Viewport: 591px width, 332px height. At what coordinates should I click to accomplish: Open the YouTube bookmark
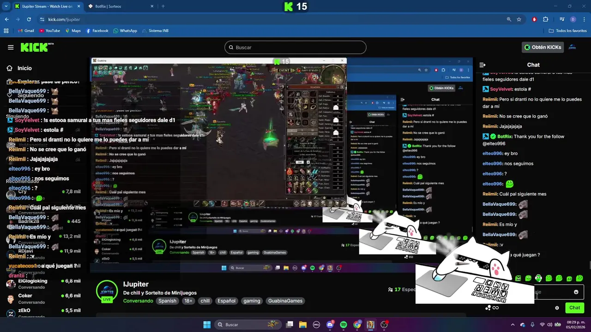(49, 31)
